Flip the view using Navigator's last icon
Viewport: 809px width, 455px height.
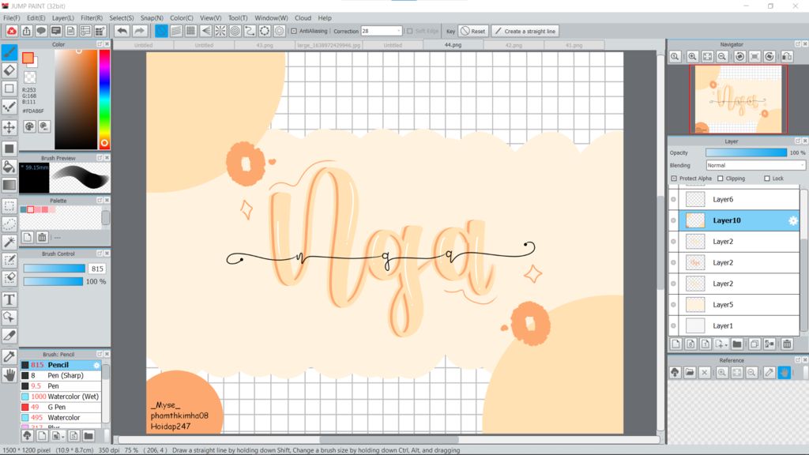tap(787, 57)
